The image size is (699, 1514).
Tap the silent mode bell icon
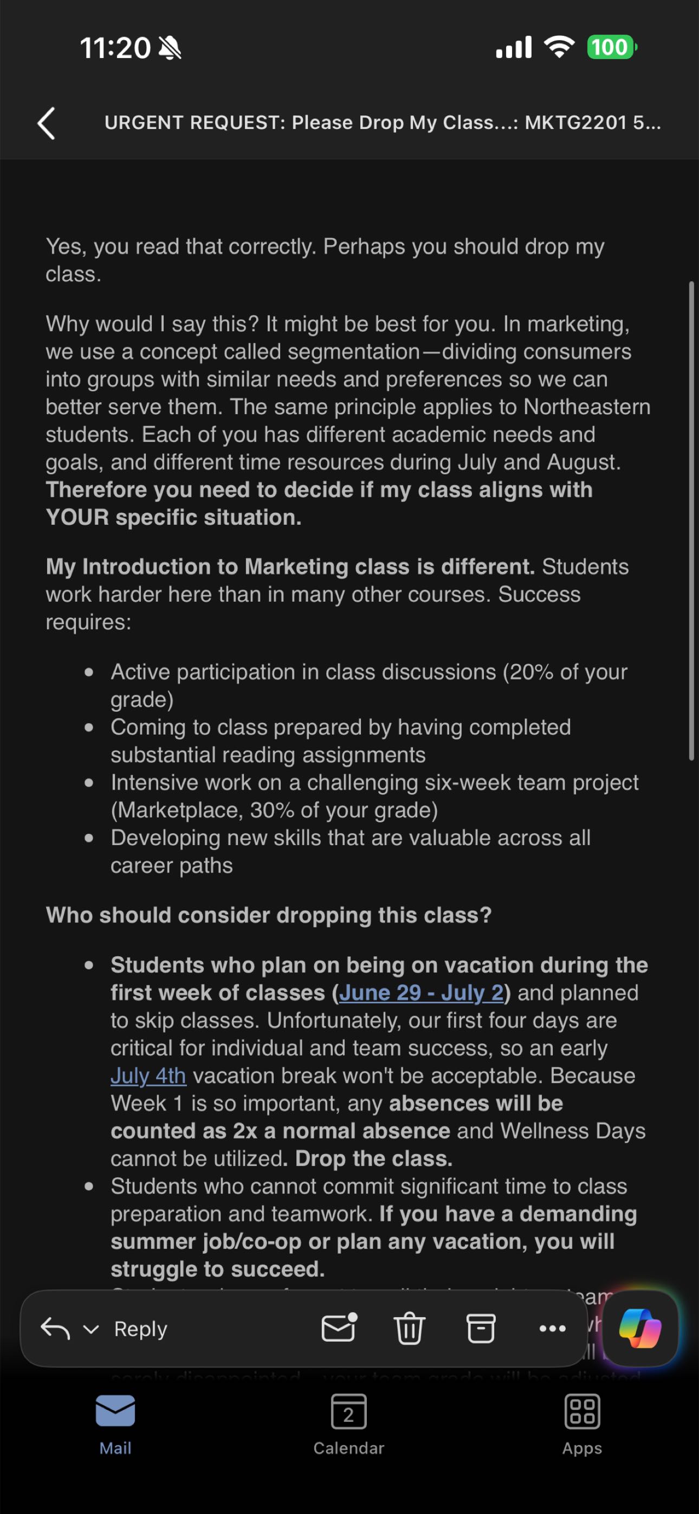tap(170, 47)
